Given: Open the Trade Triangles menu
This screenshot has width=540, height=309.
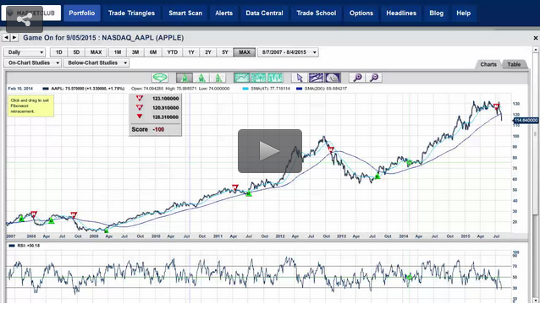Looking at the screenshot, I should 131,13.
